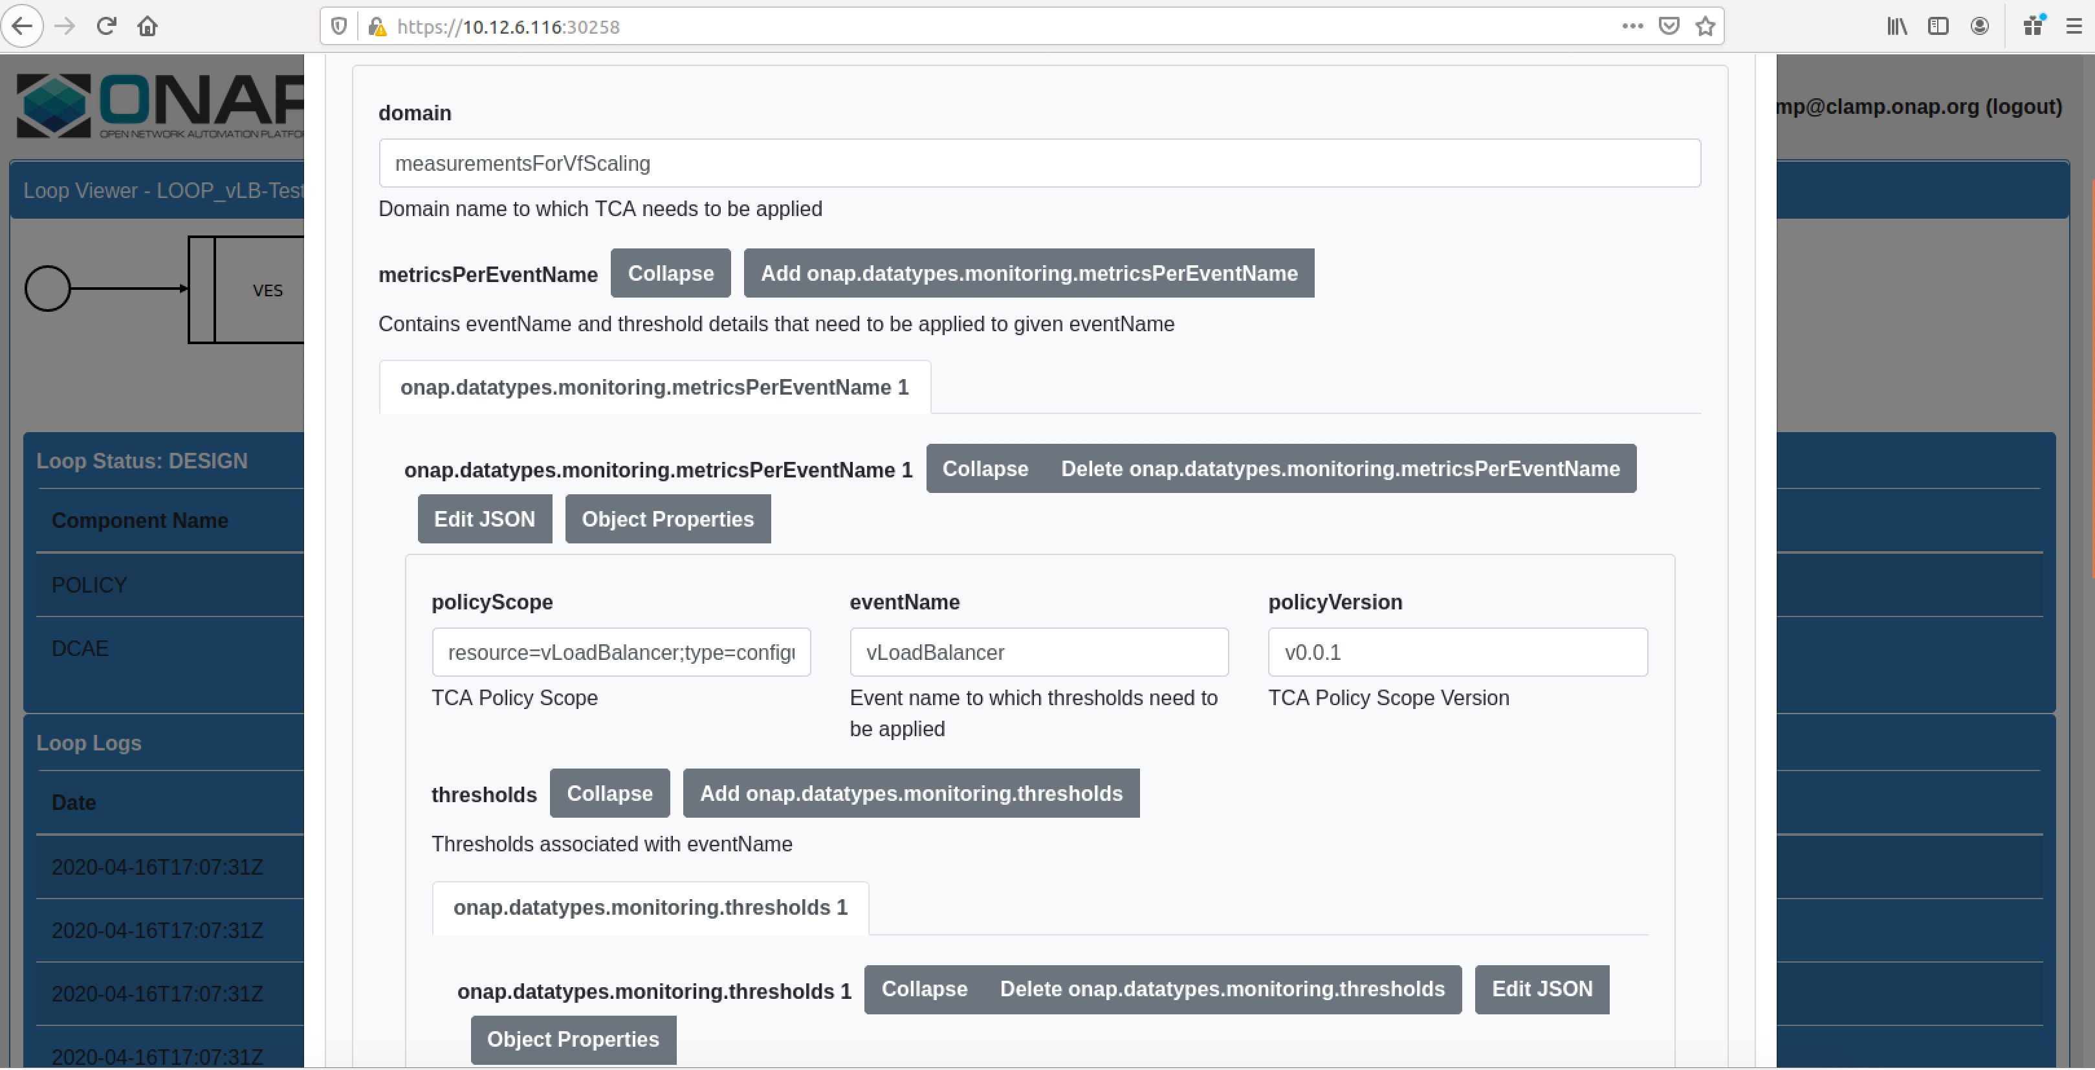Image resolution: width=2095 pixels, height=1070 pixels.
Task: Toggle the browser sidebar icon
Action: 1938,26
